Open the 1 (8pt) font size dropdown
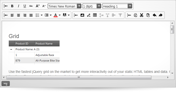 [x=99, y=6]
